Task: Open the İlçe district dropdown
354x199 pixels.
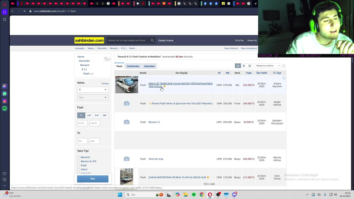Action: pos(93,97)
